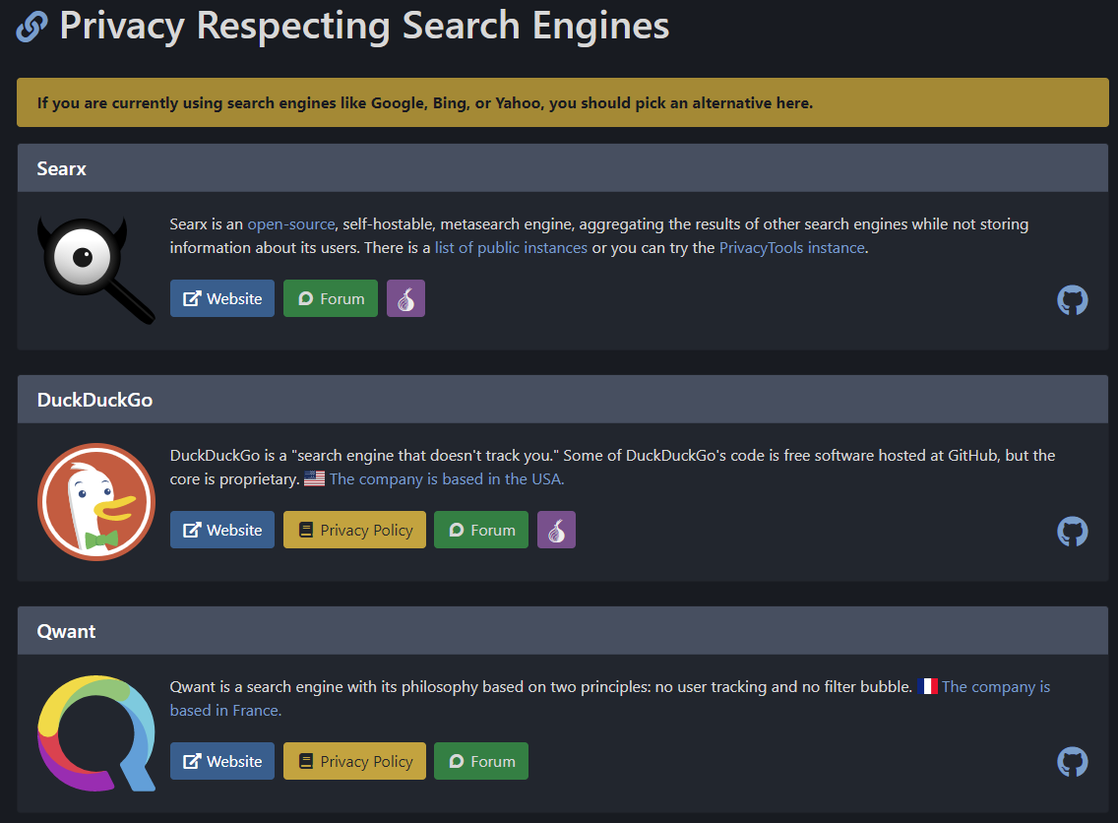The image size is (1118, 823).
Task: Open DuckDuckGo Tor onion link
Action: click(556, 530)
